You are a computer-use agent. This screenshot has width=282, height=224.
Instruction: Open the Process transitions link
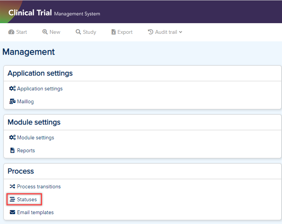pyautogui.click(x=39, y=186)
